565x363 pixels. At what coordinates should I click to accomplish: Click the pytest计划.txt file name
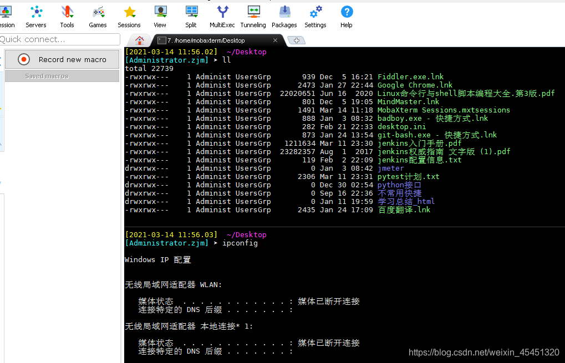point(408,176)
